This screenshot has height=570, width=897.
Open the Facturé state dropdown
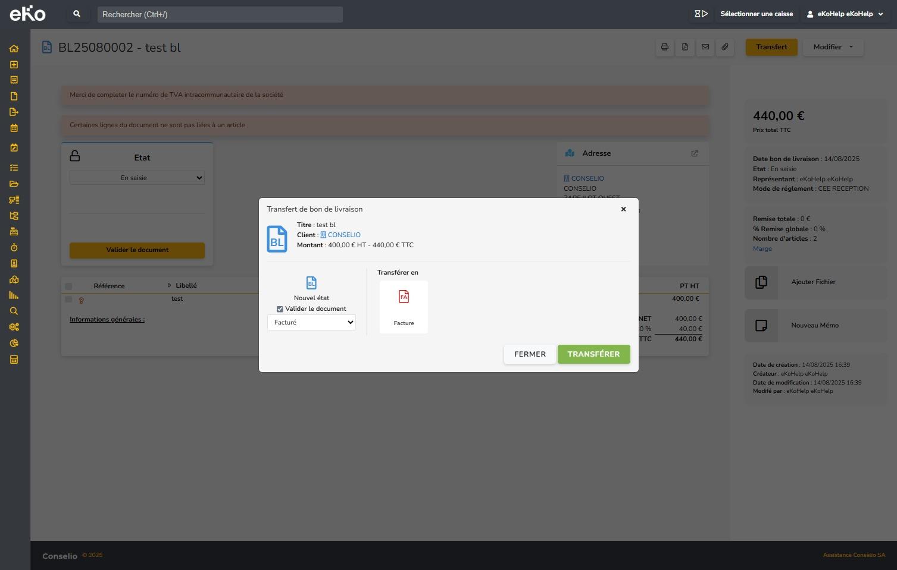tap(311, 322)
